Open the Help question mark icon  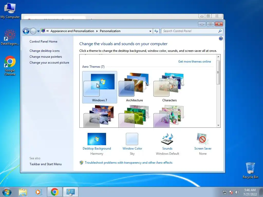(221, 38)
